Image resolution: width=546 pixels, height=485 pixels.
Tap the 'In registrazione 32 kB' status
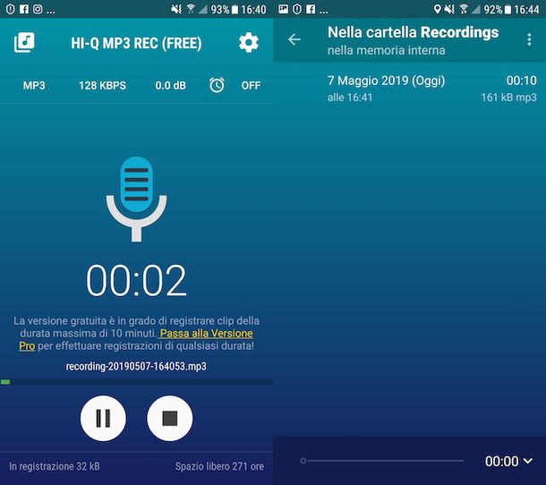[55, 466]
